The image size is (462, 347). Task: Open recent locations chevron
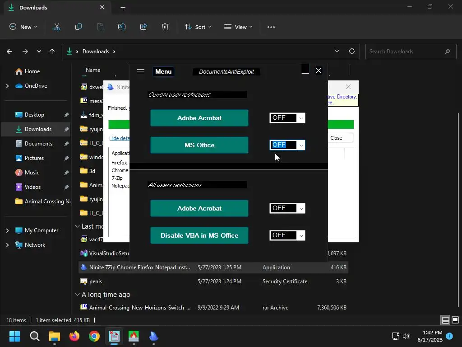[x=39, y=52]
